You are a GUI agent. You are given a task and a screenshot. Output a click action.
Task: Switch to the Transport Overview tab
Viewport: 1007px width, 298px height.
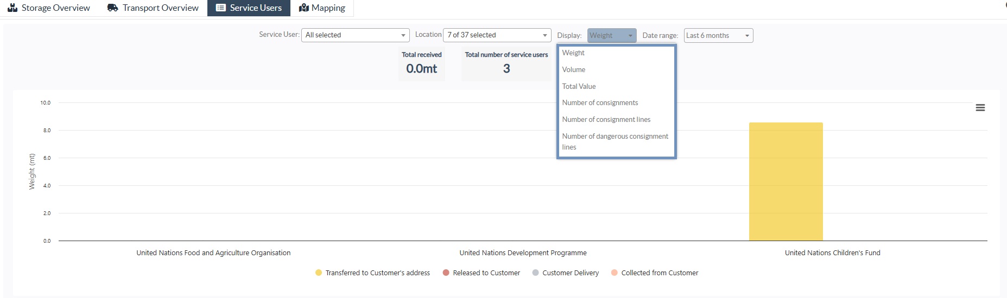(153, 8)
